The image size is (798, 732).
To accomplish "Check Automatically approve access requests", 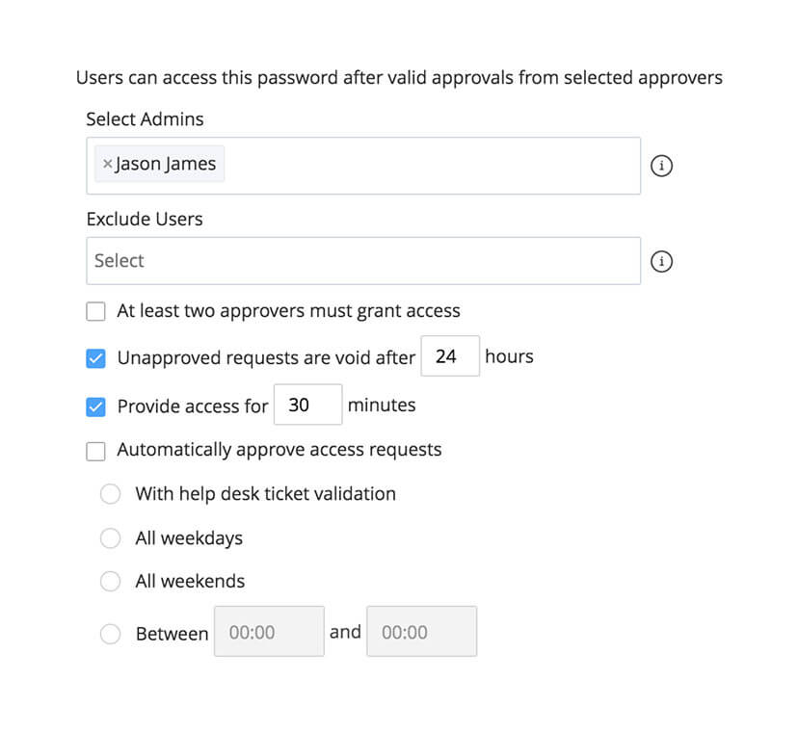I will coord(95,450).
